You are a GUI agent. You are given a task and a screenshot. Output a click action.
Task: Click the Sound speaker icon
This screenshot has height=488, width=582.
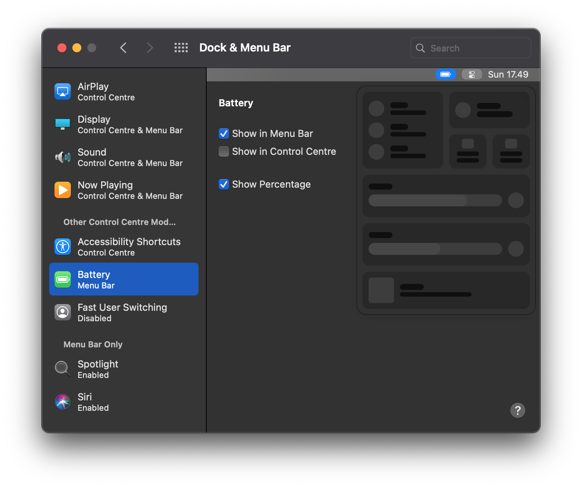pos(63,157)
